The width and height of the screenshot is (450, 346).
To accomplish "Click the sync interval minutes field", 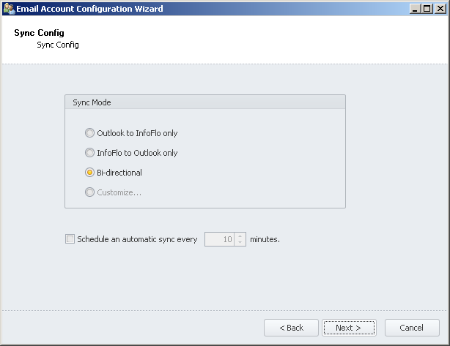I will pyautogui.click(x=219, y=239).
